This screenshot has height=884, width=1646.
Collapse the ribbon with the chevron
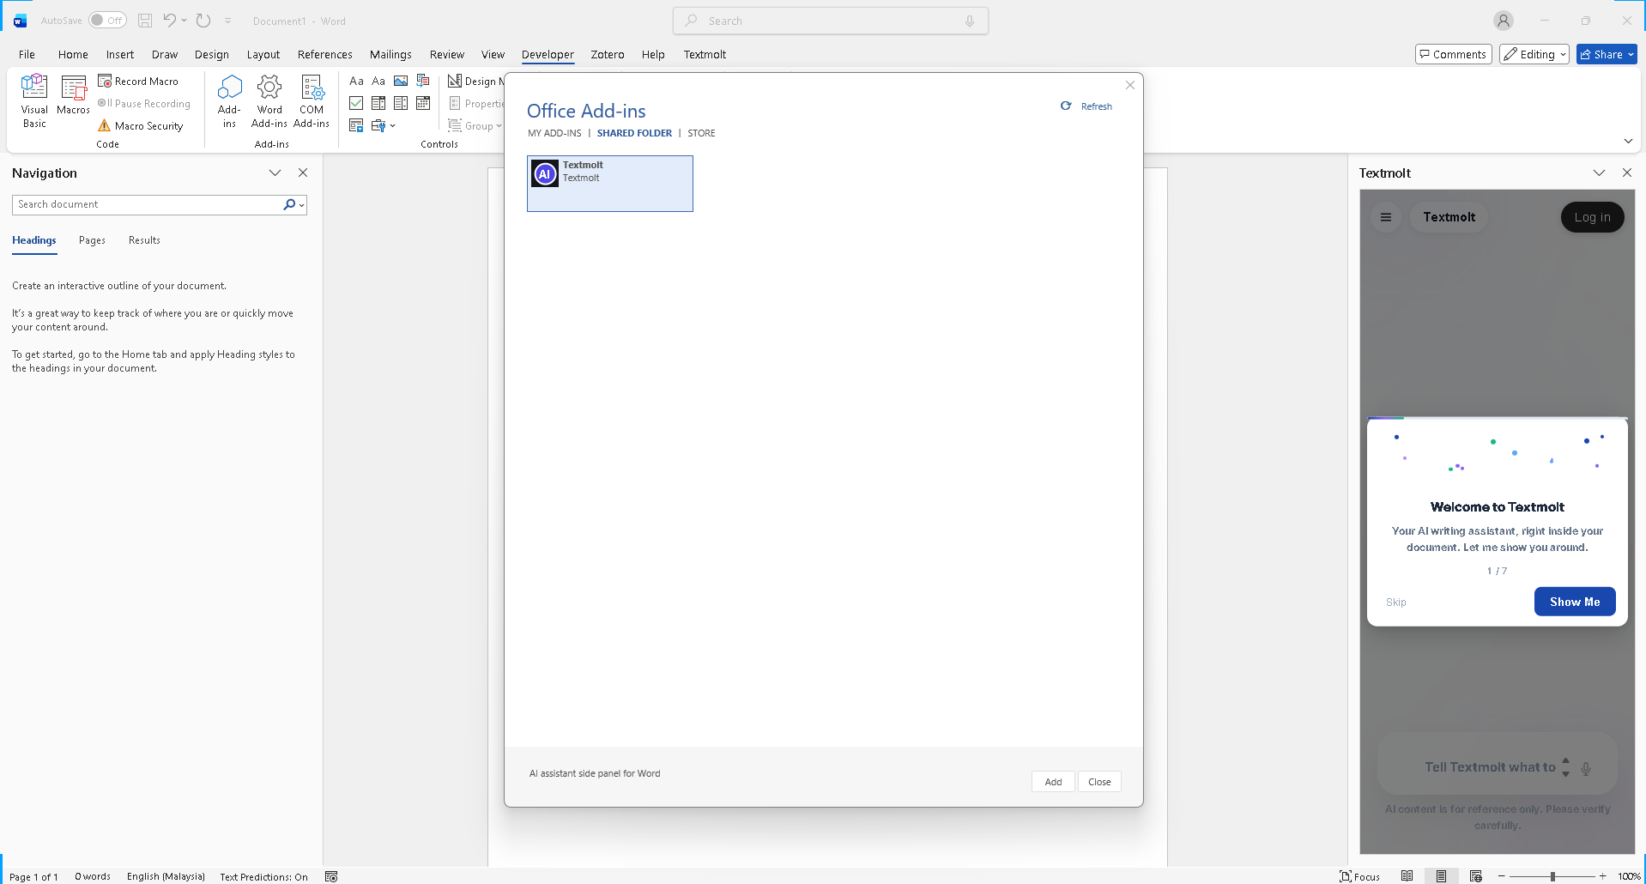coord(1628,141)
